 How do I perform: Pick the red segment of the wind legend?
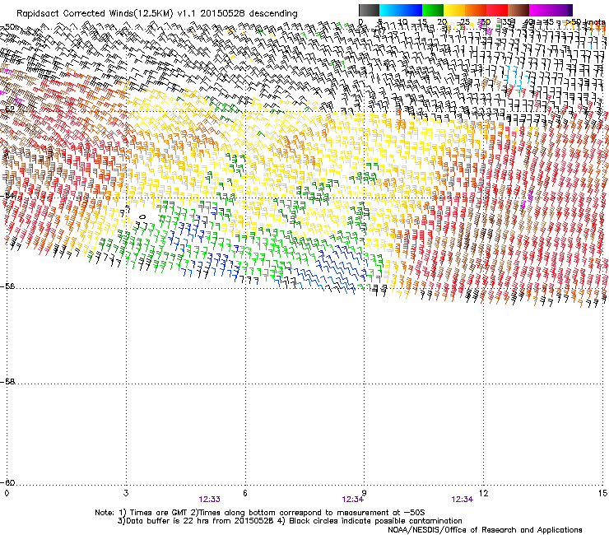coord(497,10)
